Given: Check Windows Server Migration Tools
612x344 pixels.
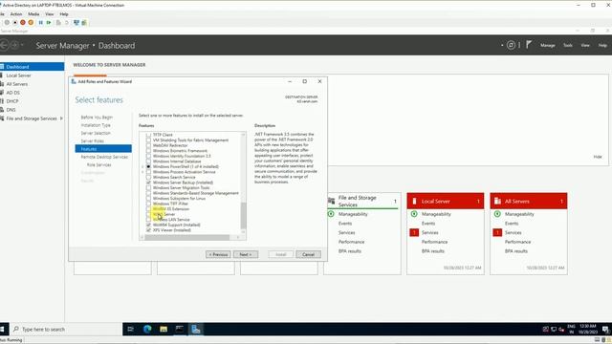Looking at the screenshot, I should click(148, 188).
